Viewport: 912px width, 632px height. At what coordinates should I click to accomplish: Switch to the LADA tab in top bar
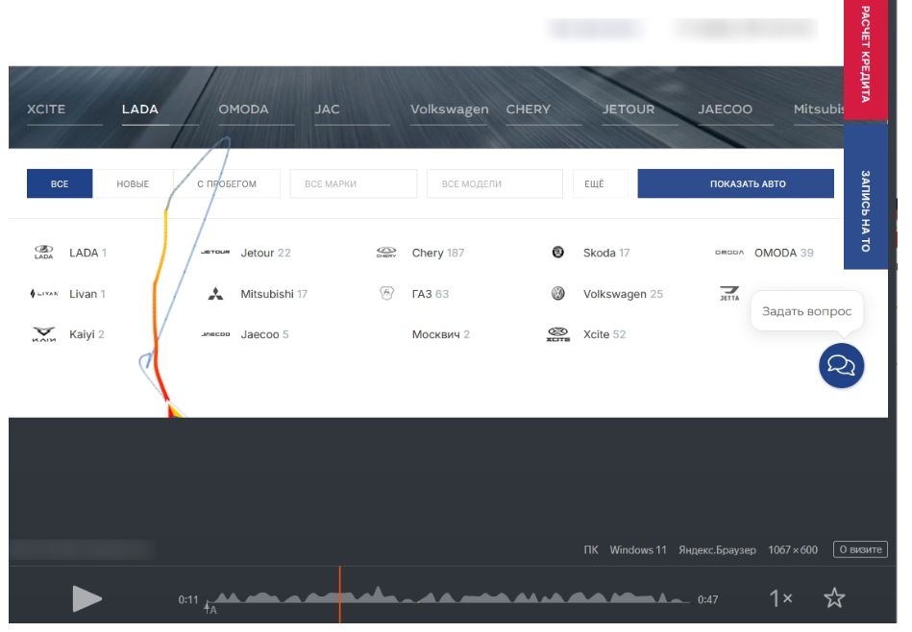(x=140, y=109)
